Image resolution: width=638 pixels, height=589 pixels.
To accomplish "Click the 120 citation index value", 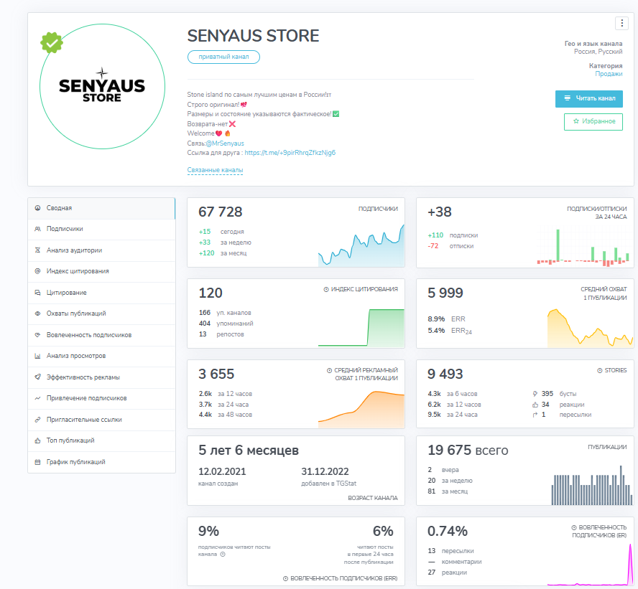I will (x=211, y=293).
